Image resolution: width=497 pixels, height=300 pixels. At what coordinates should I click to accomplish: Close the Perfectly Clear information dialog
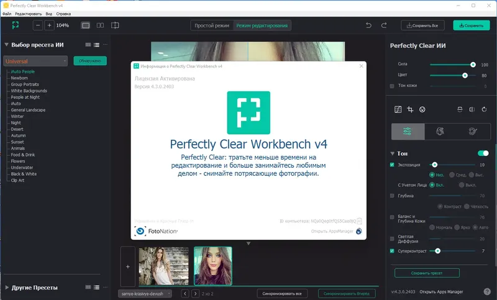point(362,66)
